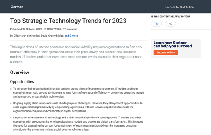Click 'Licensed for Distribution' header text
Screen dimensions: 211x135
[x=179, y=7]
